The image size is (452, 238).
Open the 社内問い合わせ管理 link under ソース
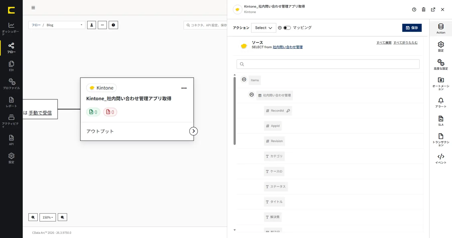288,47
